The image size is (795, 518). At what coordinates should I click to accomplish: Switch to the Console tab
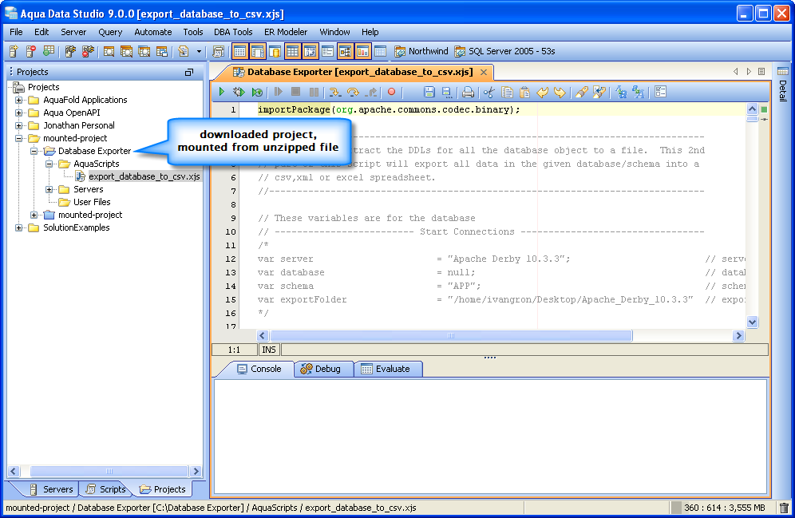click(259, 369)
